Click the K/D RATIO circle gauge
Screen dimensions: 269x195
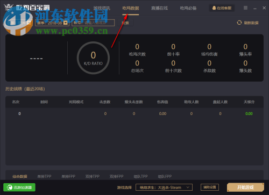pyautogui.click(x=93, y=58)
